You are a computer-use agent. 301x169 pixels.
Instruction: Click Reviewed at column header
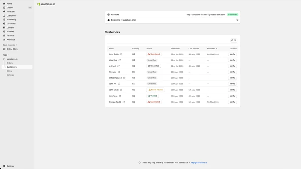(212, 49)
